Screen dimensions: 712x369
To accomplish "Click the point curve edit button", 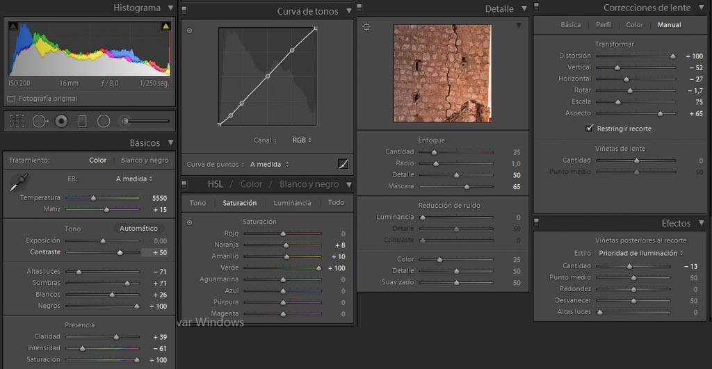I will pyautogui.click(x=343, y=164).
